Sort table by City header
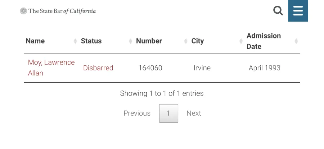The height and width of the screenshot is (149, 324). (198, 41)
